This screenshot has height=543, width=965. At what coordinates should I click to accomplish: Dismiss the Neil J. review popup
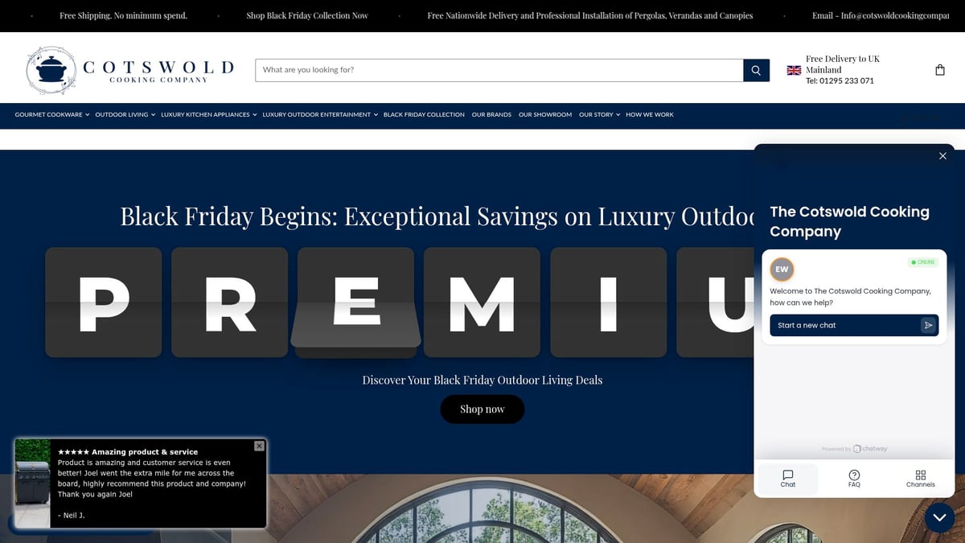click(x=259, y=446)
